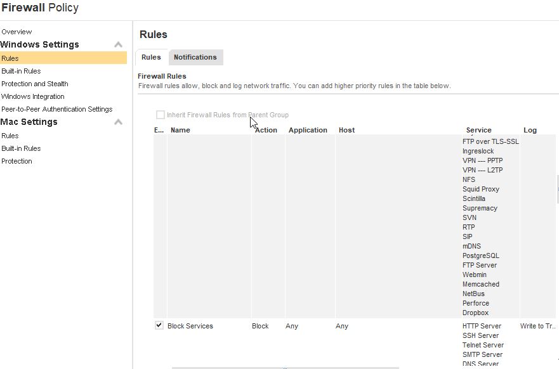The width and height of the screenshot is (559, 369).
Task: Click the NetBus service entry
Action: tap(473, 294)
